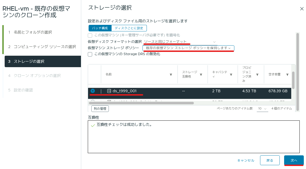Filter the 名前 column
306x169 pixels.
171,75
